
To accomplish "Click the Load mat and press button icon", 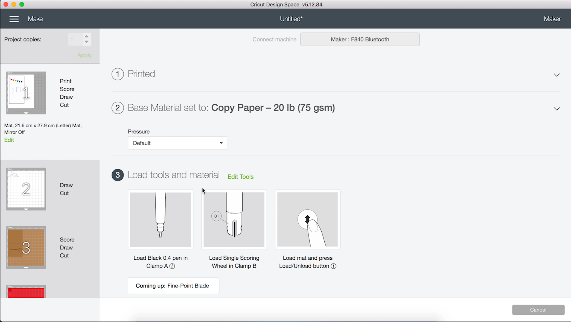I will (x=307, y=219).
